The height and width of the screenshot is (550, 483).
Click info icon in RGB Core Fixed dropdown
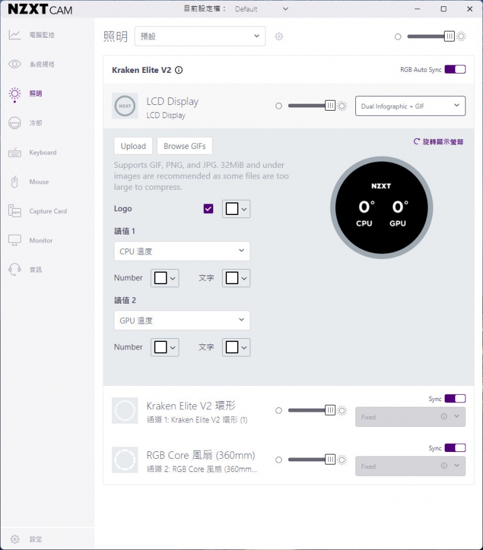pos(444,466)
